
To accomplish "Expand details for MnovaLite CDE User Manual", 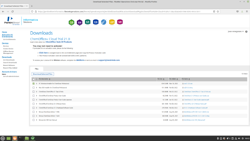I will [x=36, y=120].
